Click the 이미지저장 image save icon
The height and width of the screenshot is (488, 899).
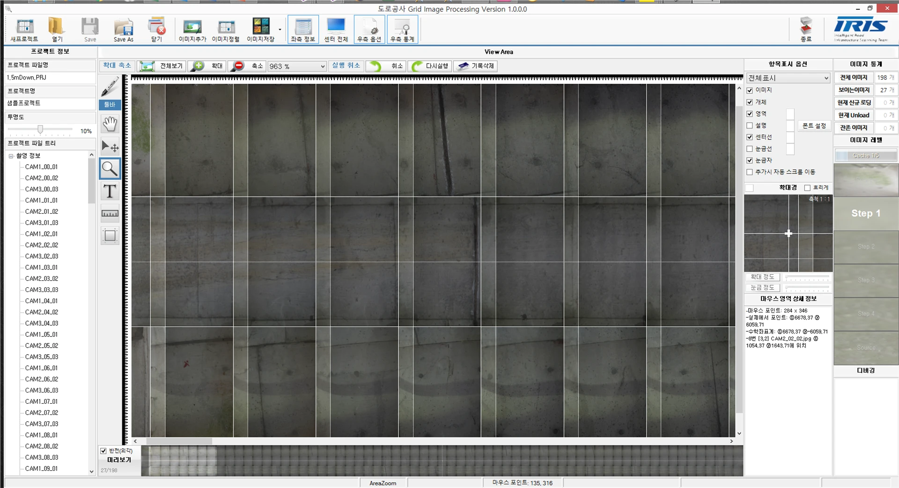(261, 30)
